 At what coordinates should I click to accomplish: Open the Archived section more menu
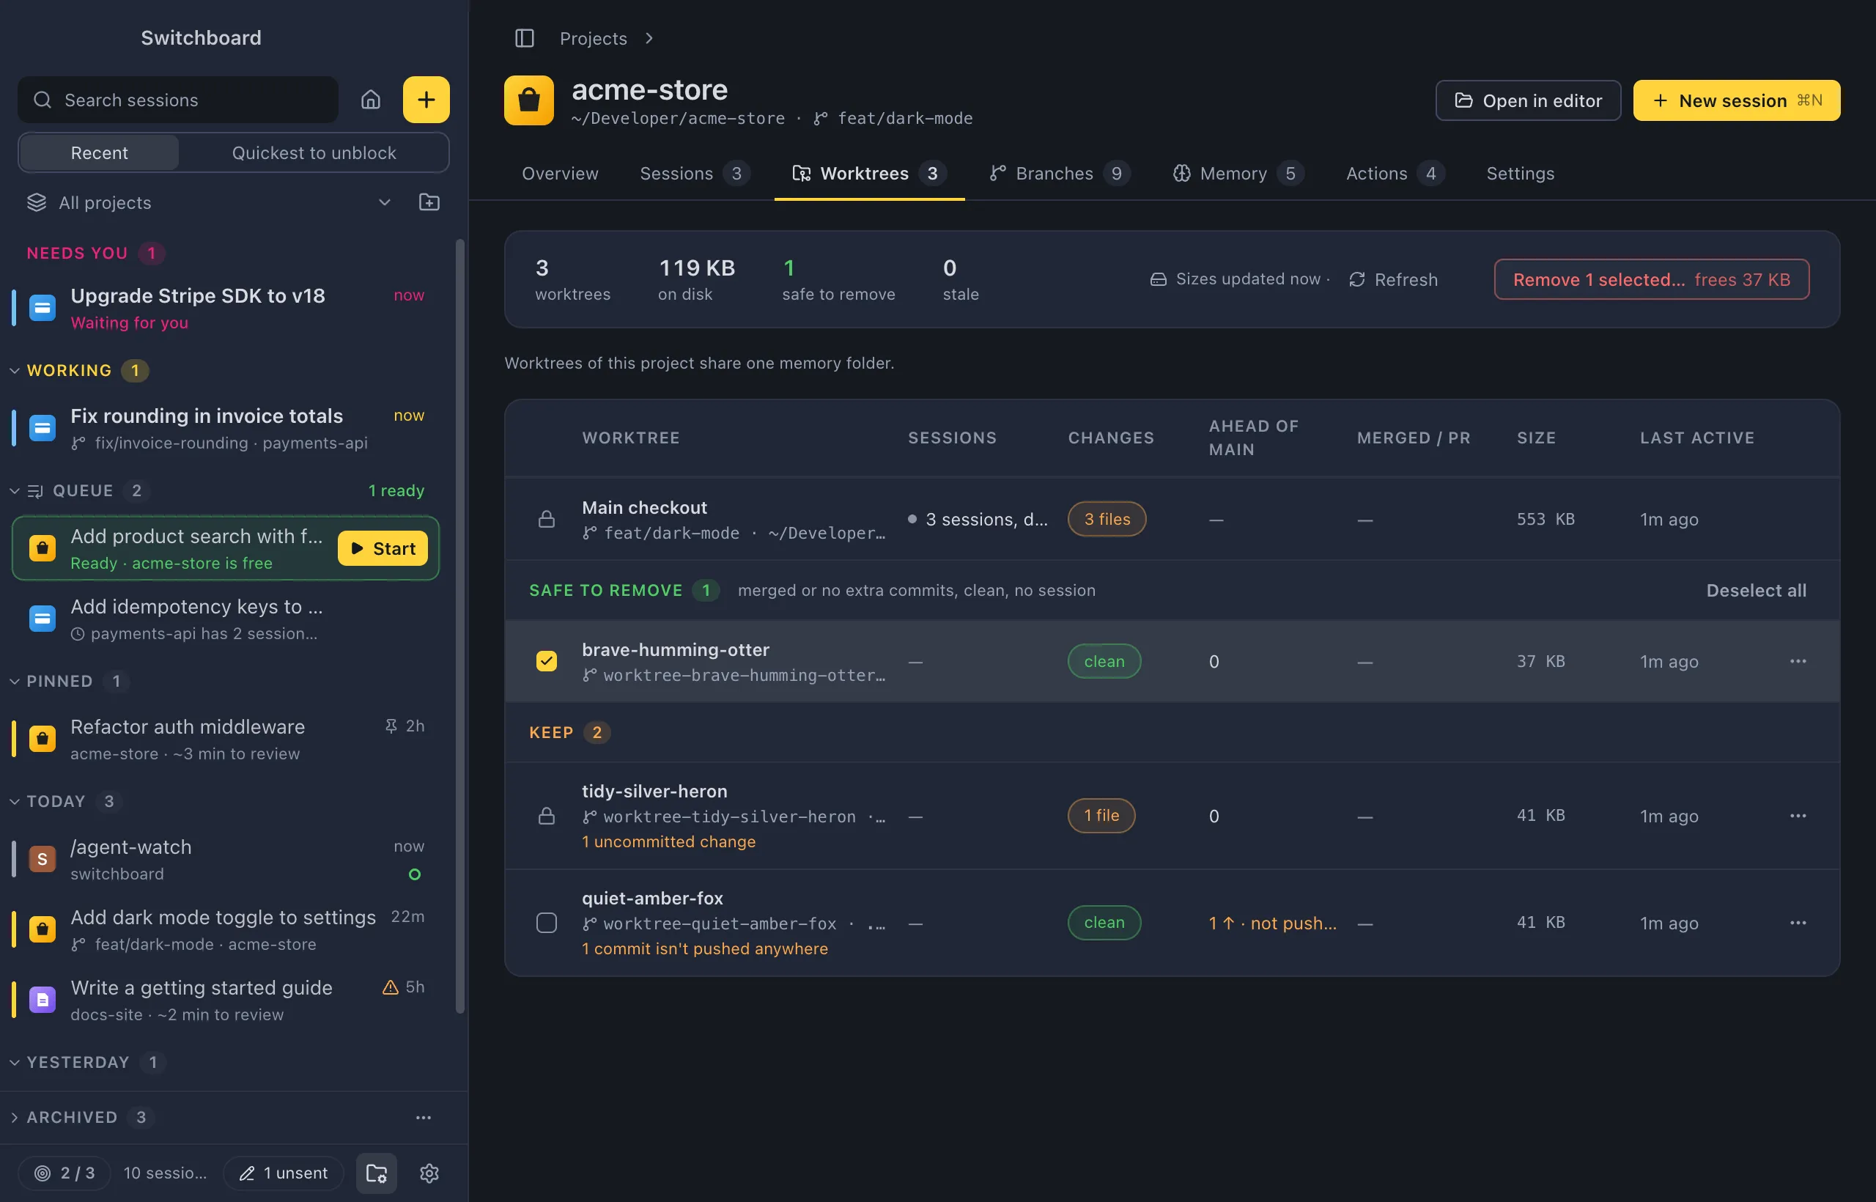point(423,1118)
